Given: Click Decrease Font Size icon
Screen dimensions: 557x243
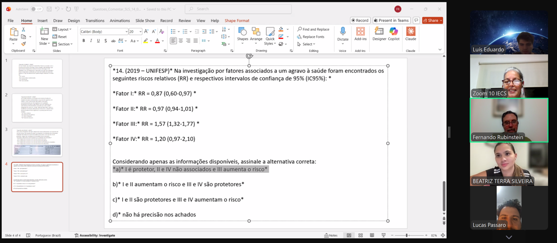Looking at the screenshot, I should point(154,31).
